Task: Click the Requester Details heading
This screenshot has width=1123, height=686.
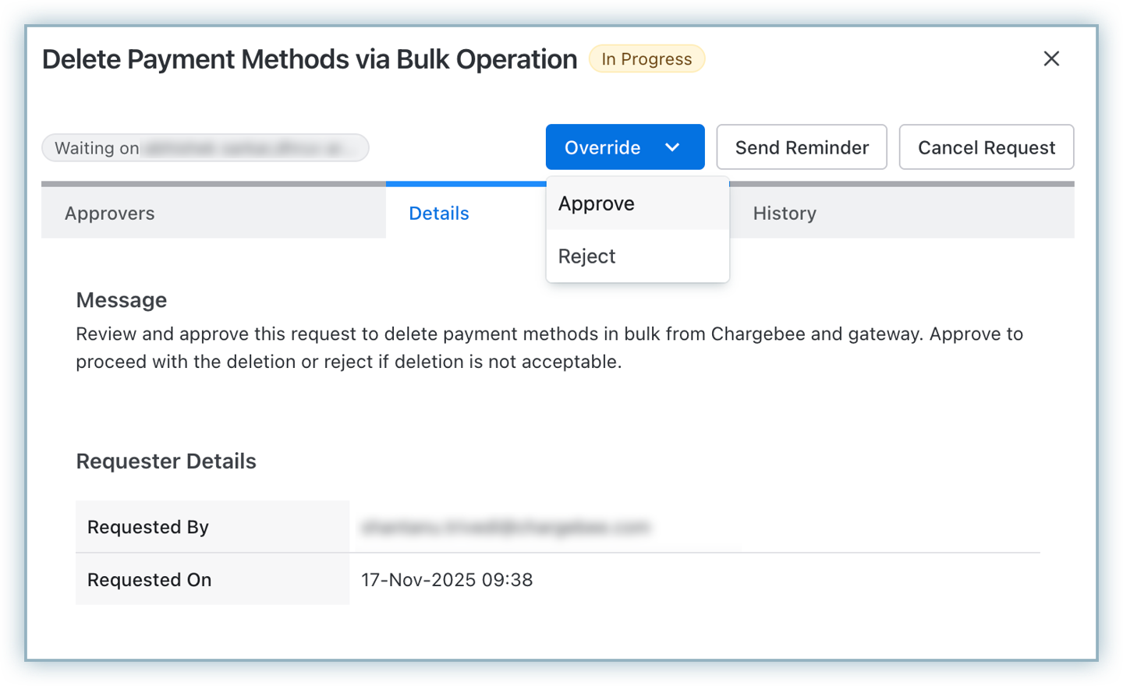Action: point(166,461)
